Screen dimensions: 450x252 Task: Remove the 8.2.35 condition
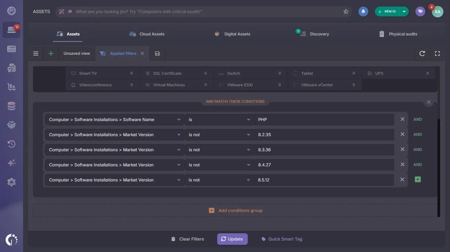(x=402, y=134)
